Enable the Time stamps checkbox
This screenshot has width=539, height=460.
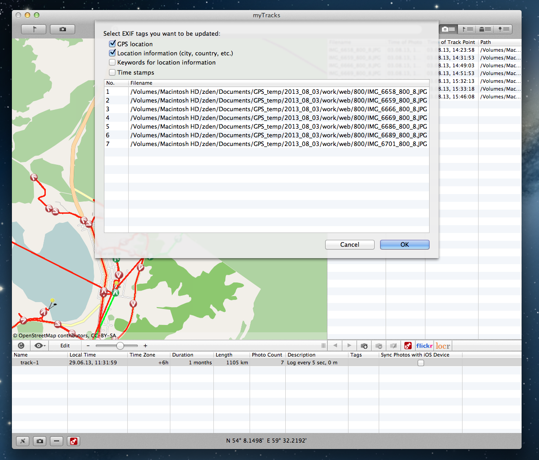(112, 72)
